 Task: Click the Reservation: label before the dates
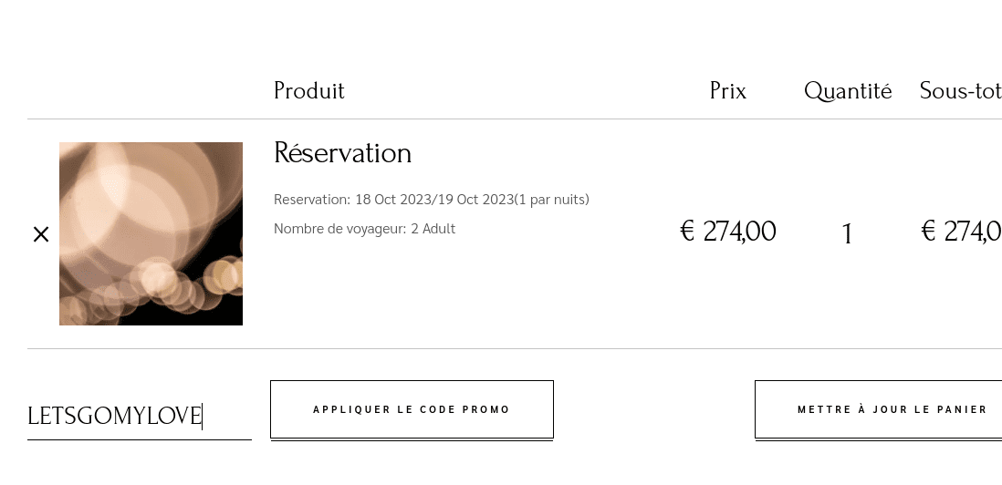pos(312,200)
